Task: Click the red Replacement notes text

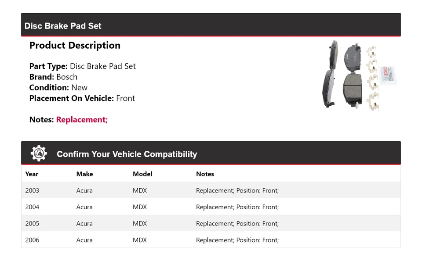Action: 82,120
